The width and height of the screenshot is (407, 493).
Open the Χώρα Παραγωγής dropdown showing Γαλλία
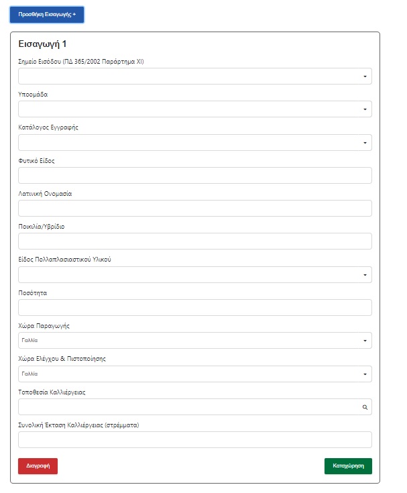click(195, 341)
